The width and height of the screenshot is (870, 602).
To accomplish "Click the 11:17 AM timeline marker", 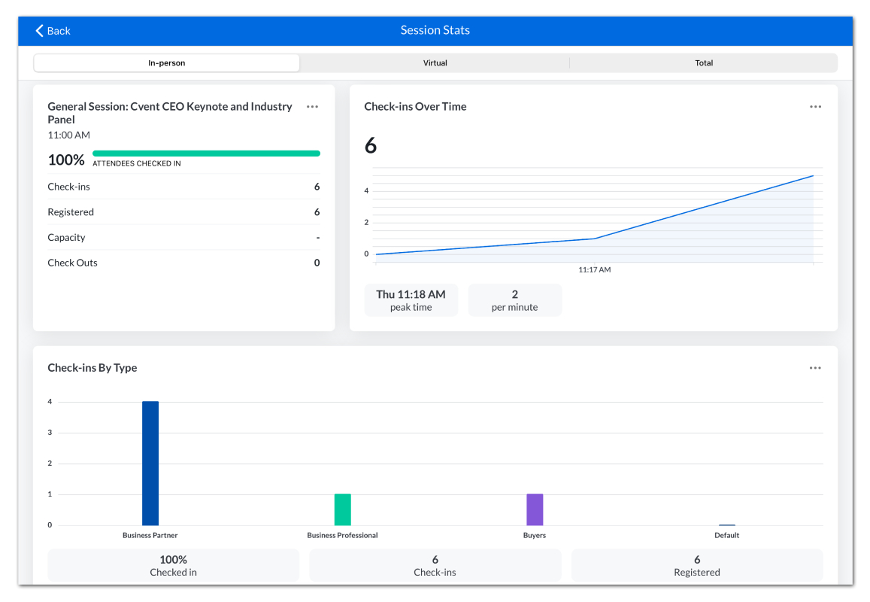I will pos(594,270).
